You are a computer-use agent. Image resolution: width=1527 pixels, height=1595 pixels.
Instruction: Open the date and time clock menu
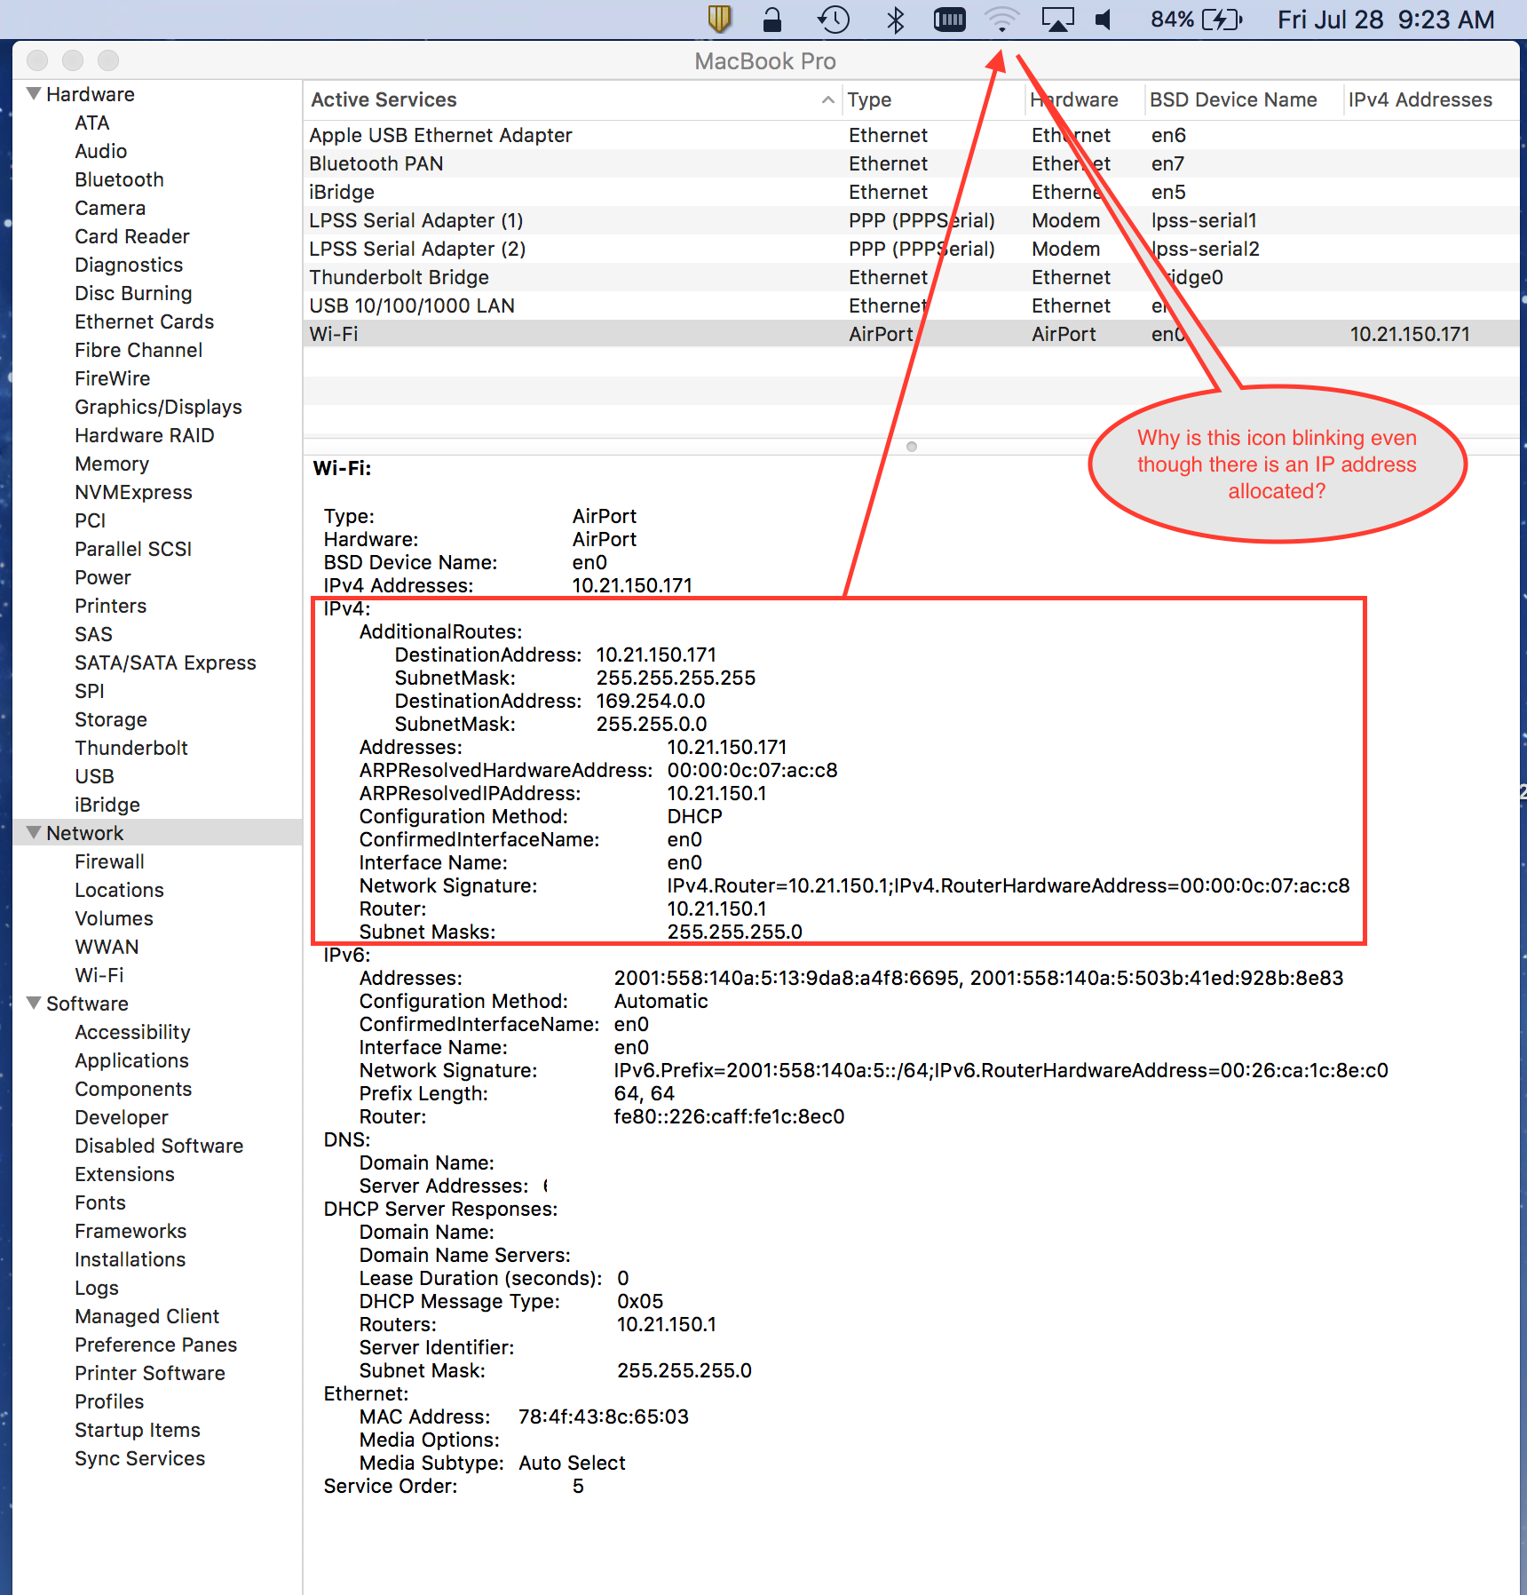pyautogui.click(x=1386, y=20)
